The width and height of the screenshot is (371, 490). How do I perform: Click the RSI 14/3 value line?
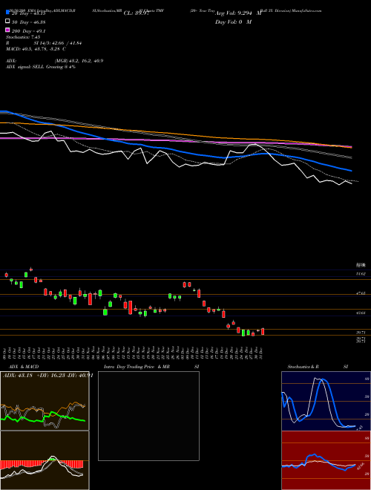coord(44,43)
